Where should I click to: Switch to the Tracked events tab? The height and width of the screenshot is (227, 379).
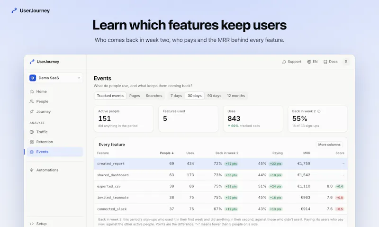coord(110,96)
